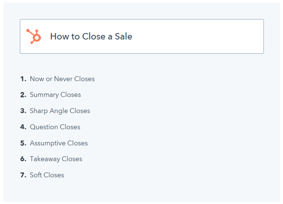
Task: Click the bold number 3 marker
Action: 23,111
